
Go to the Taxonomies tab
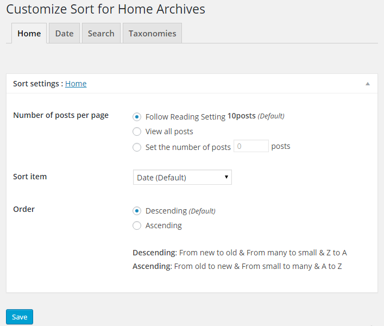coord(152,33)
